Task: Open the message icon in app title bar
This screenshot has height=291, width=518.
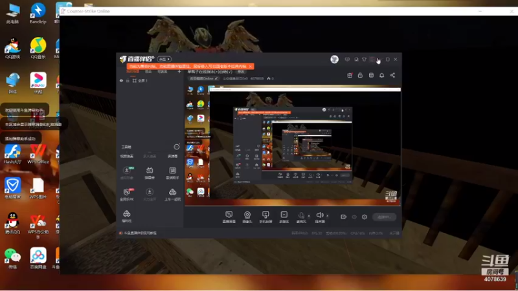Action: [x=347, y=59]
